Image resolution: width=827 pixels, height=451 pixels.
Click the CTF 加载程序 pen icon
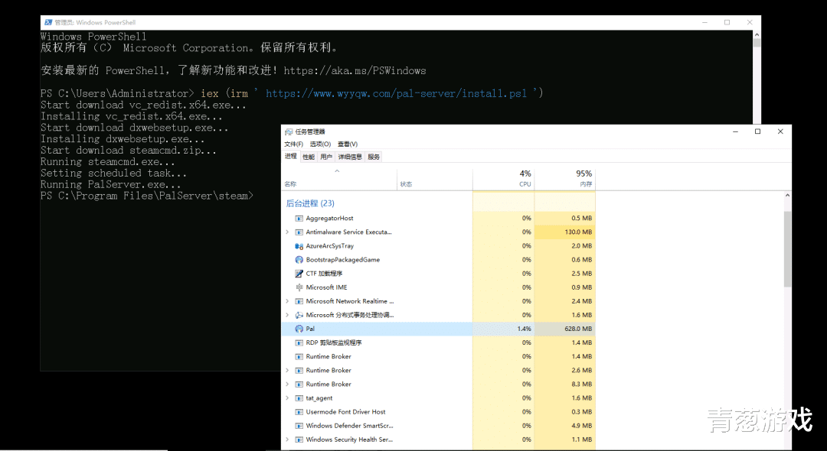pyautogui.click(x=299, y=274)
